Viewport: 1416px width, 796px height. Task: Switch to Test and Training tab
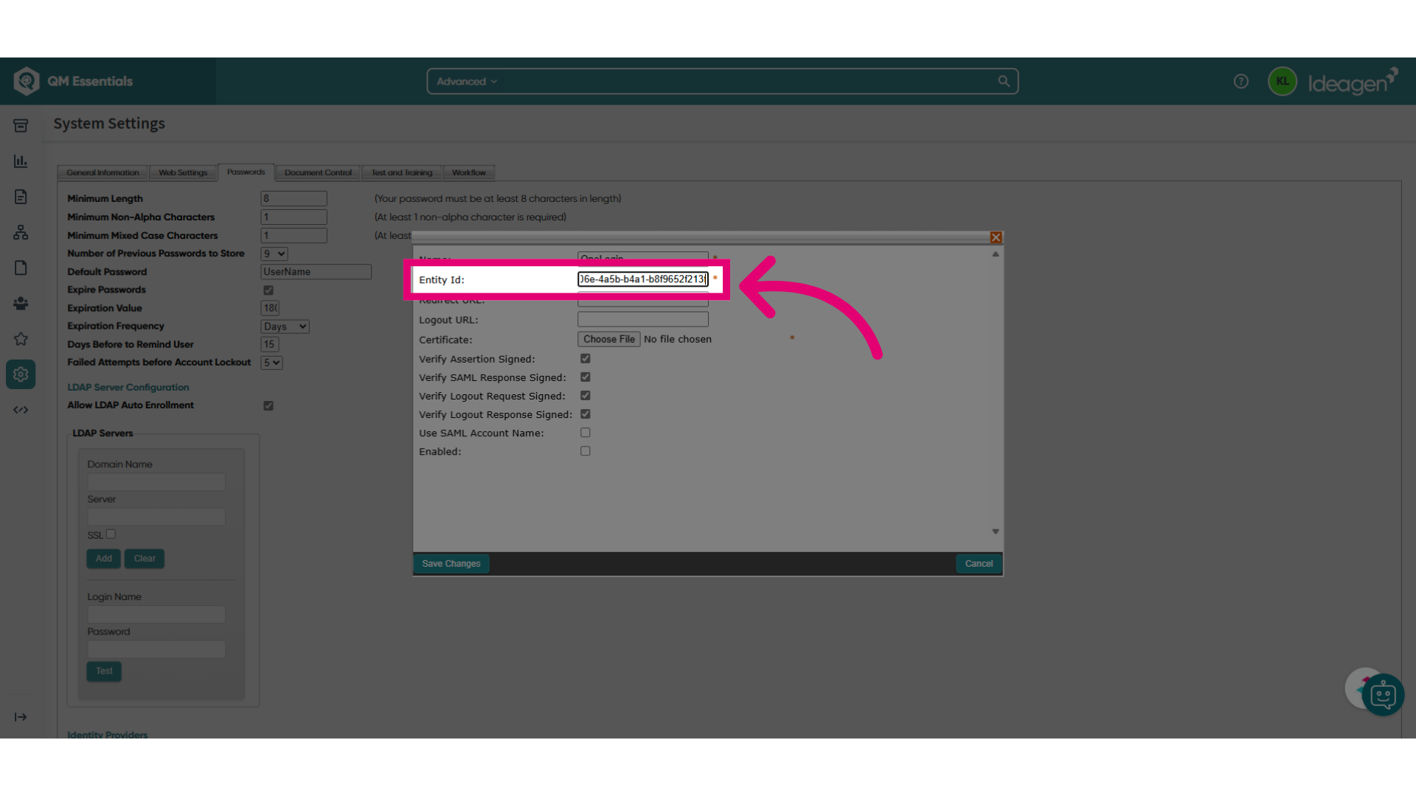402,172
